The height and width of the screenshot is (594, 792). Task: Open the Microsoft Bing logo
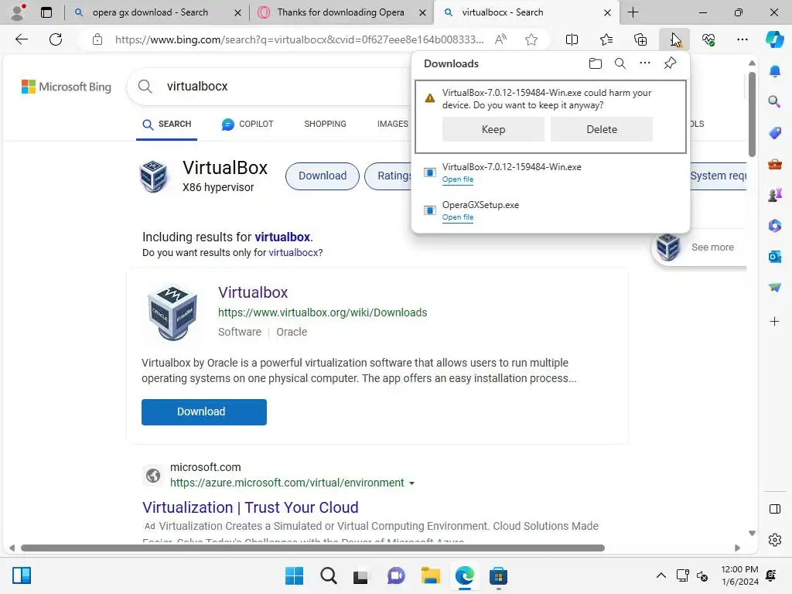(x=67, y=87)
